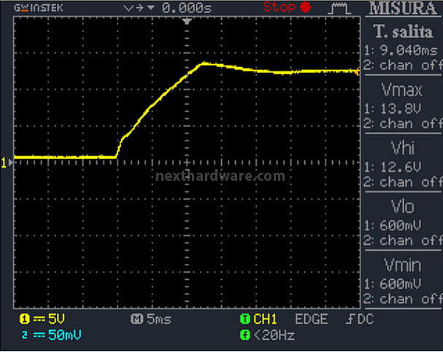Viewport: 443px width, 352px height.
Task: Click the DC trigger coupling label
Action: click(366, 319)
